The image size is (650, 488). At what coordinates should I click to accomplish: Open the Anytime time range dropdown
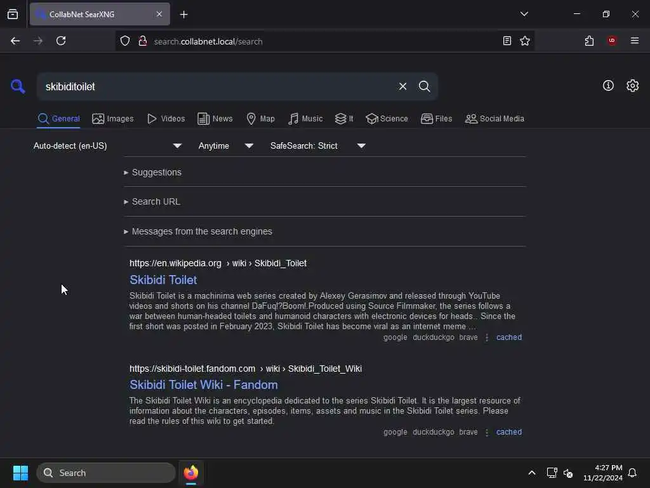tap(225, 146)
